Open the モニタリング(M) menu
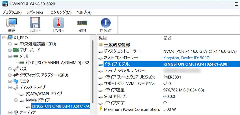Image resolution: width=240 pixels, height=115 pixels. tap(60, 12)
